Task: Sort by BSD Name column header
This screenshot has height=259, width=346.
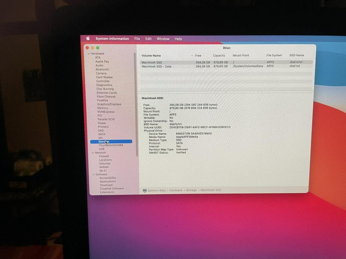Action: coord(297,55)
